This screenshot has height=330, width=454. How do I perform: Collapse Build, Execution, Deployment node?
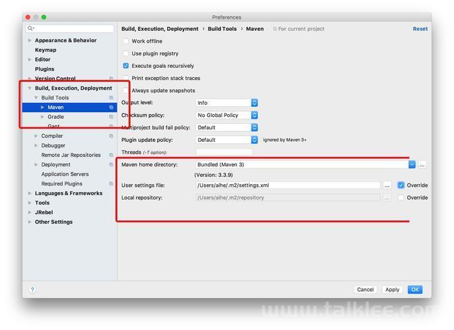click(x=30, y=88)
